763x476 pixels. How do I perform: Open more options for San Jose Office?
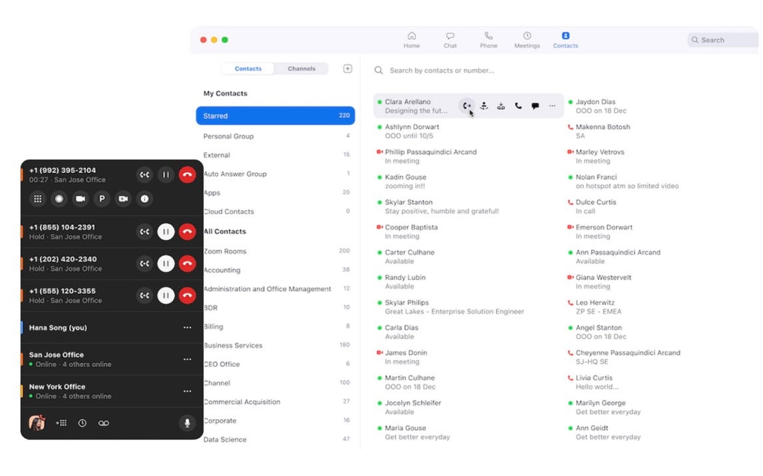[x=187, y=360]
